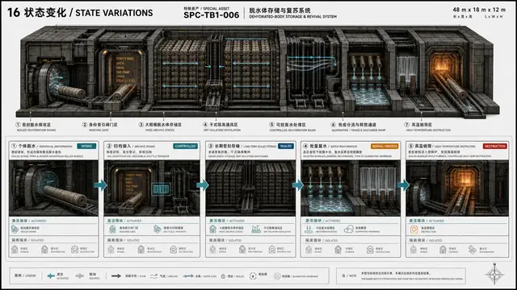Select the Dry Isolation Ventilation icon in card 3
Image resolution: width=517 pixels, height=290 pixels.
click(256, 229)
